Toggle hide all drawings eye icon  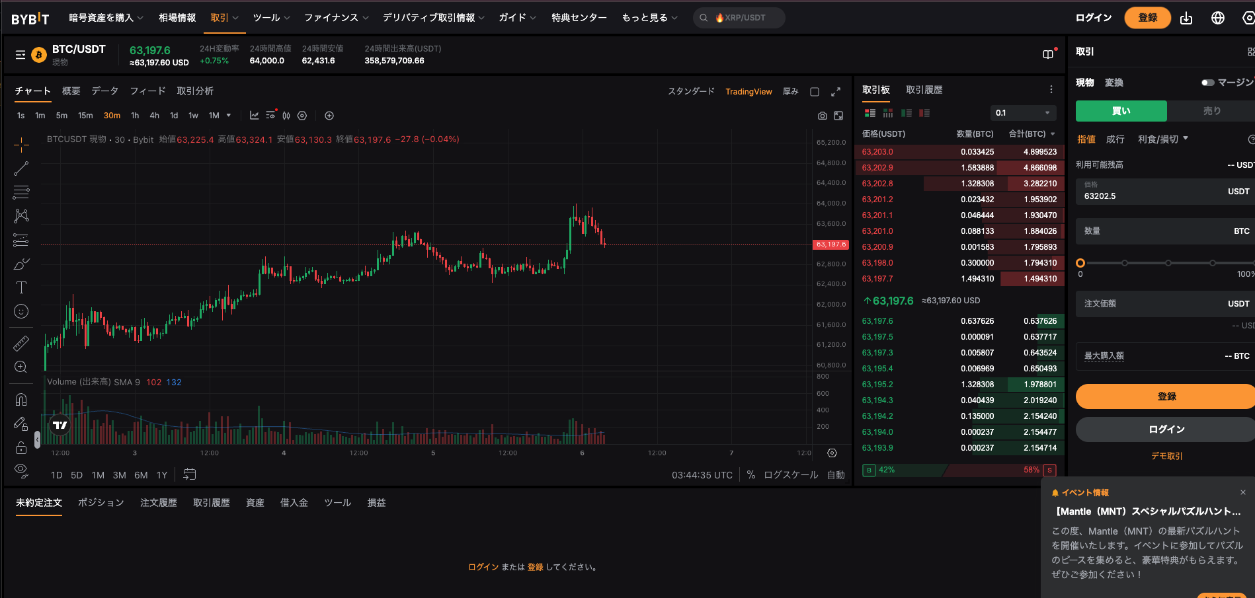tap(21, 470)
